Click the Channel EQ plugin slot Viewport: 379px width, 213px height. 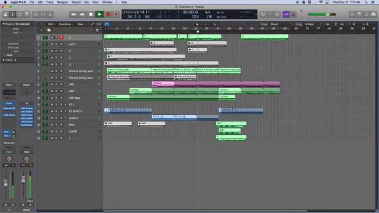click(x=9, y=108)
